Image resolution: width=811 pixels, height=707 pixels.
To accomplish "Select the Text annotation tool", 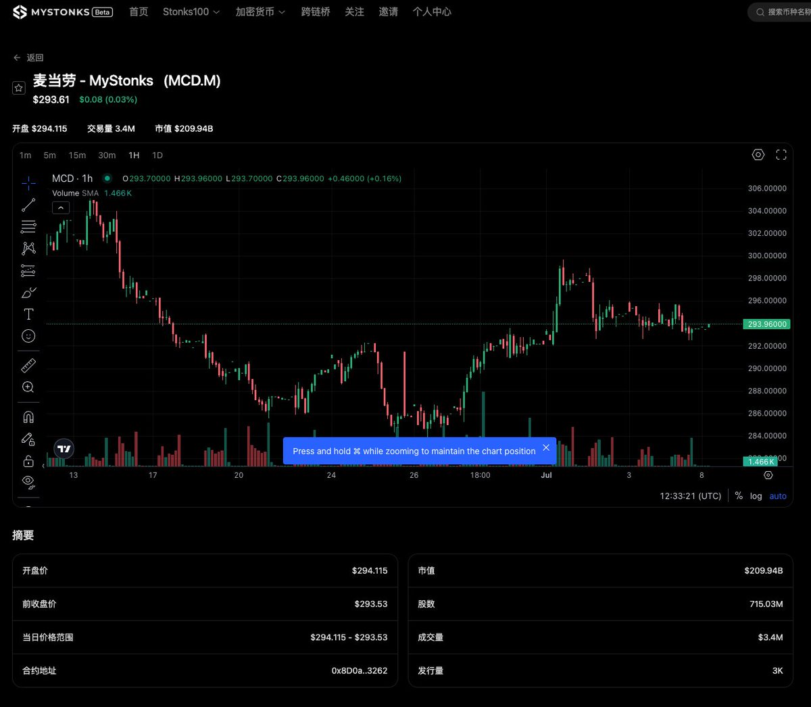I will pos(28,314).
